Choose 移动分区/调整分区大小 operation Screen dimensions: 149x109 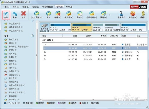tap(19, 47)
